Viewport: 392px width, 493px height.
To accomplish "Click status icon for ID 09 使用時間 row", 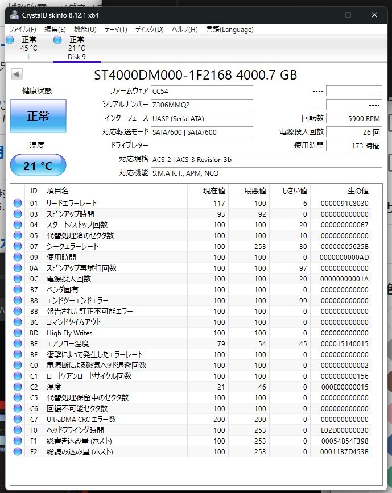I will click(x=18, y=257).
